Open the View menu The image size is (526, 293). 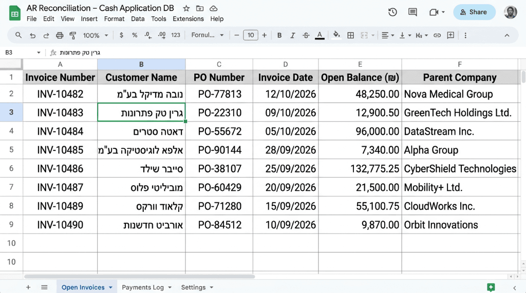coord(67,19)
